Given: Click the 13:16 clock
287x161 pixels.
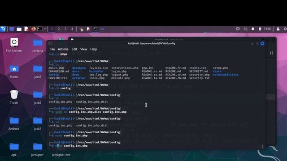Looking at the screenshot, I should (x=267, y=29).
